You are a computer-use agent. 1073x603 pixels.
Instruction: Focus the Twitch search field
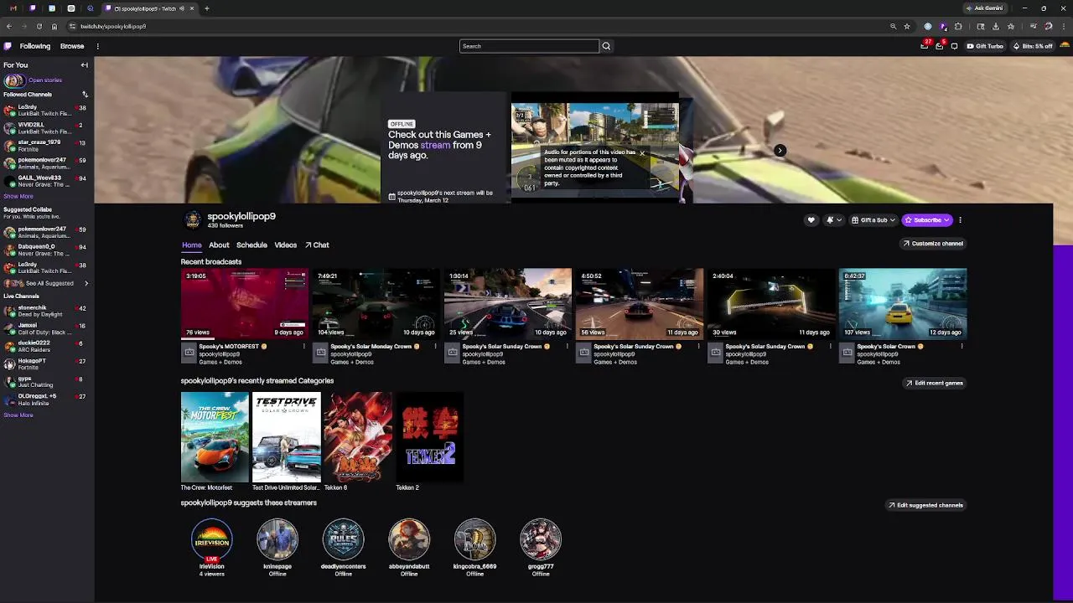[529, 46]
